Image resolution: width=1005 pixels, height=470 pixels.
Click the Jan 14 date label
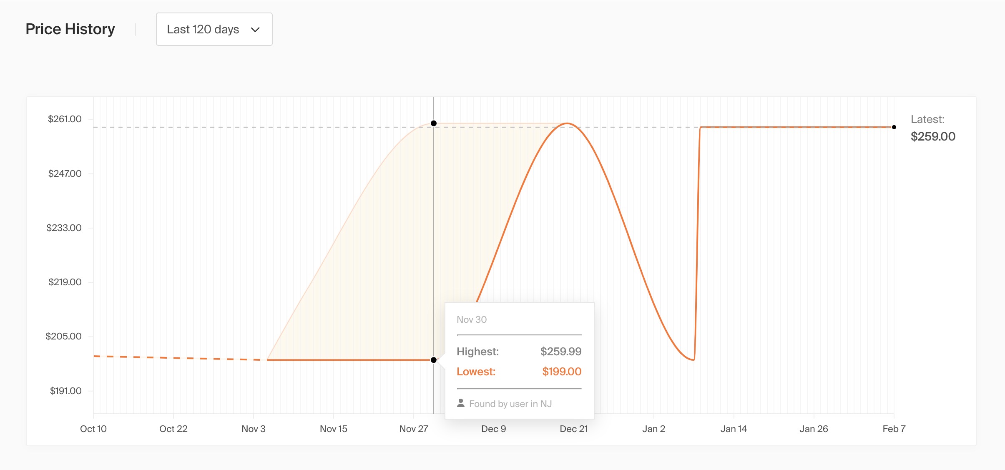pos(734,429)
